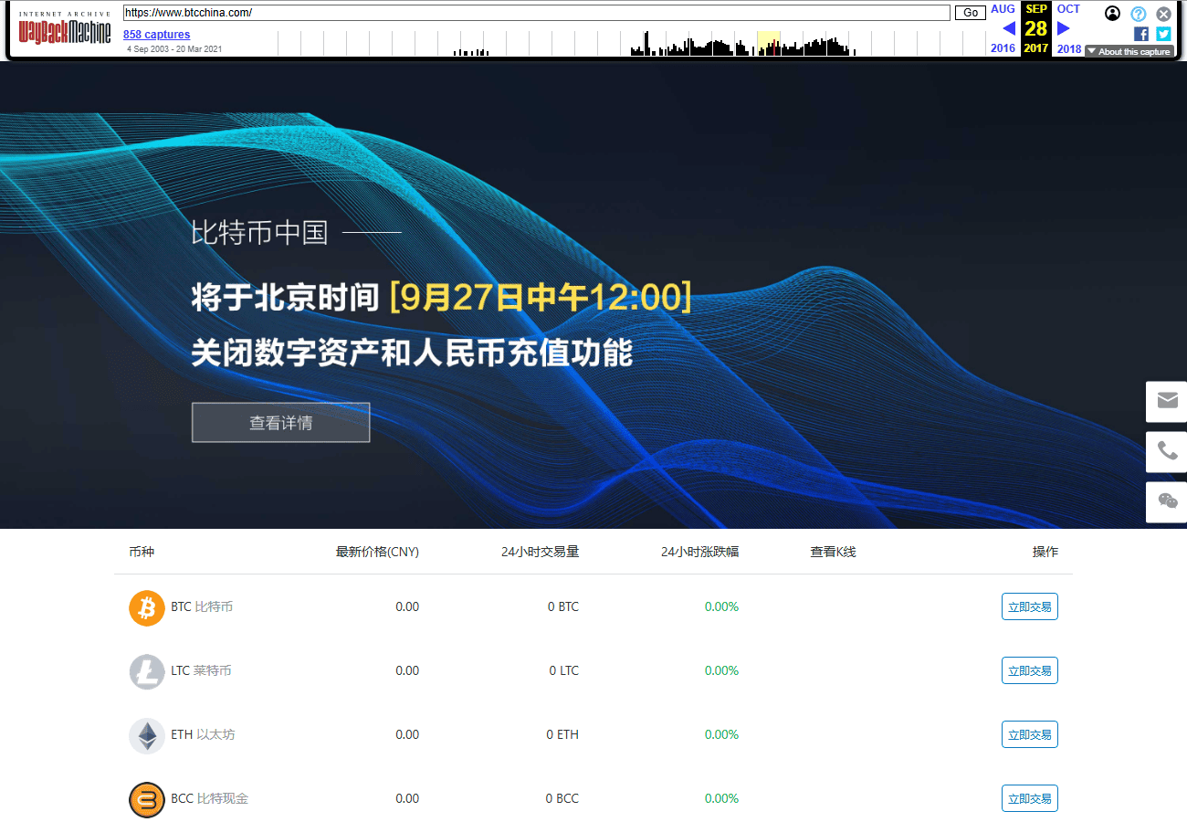
Task: Go to next capture arrow
Action: tap(1063, 28)
